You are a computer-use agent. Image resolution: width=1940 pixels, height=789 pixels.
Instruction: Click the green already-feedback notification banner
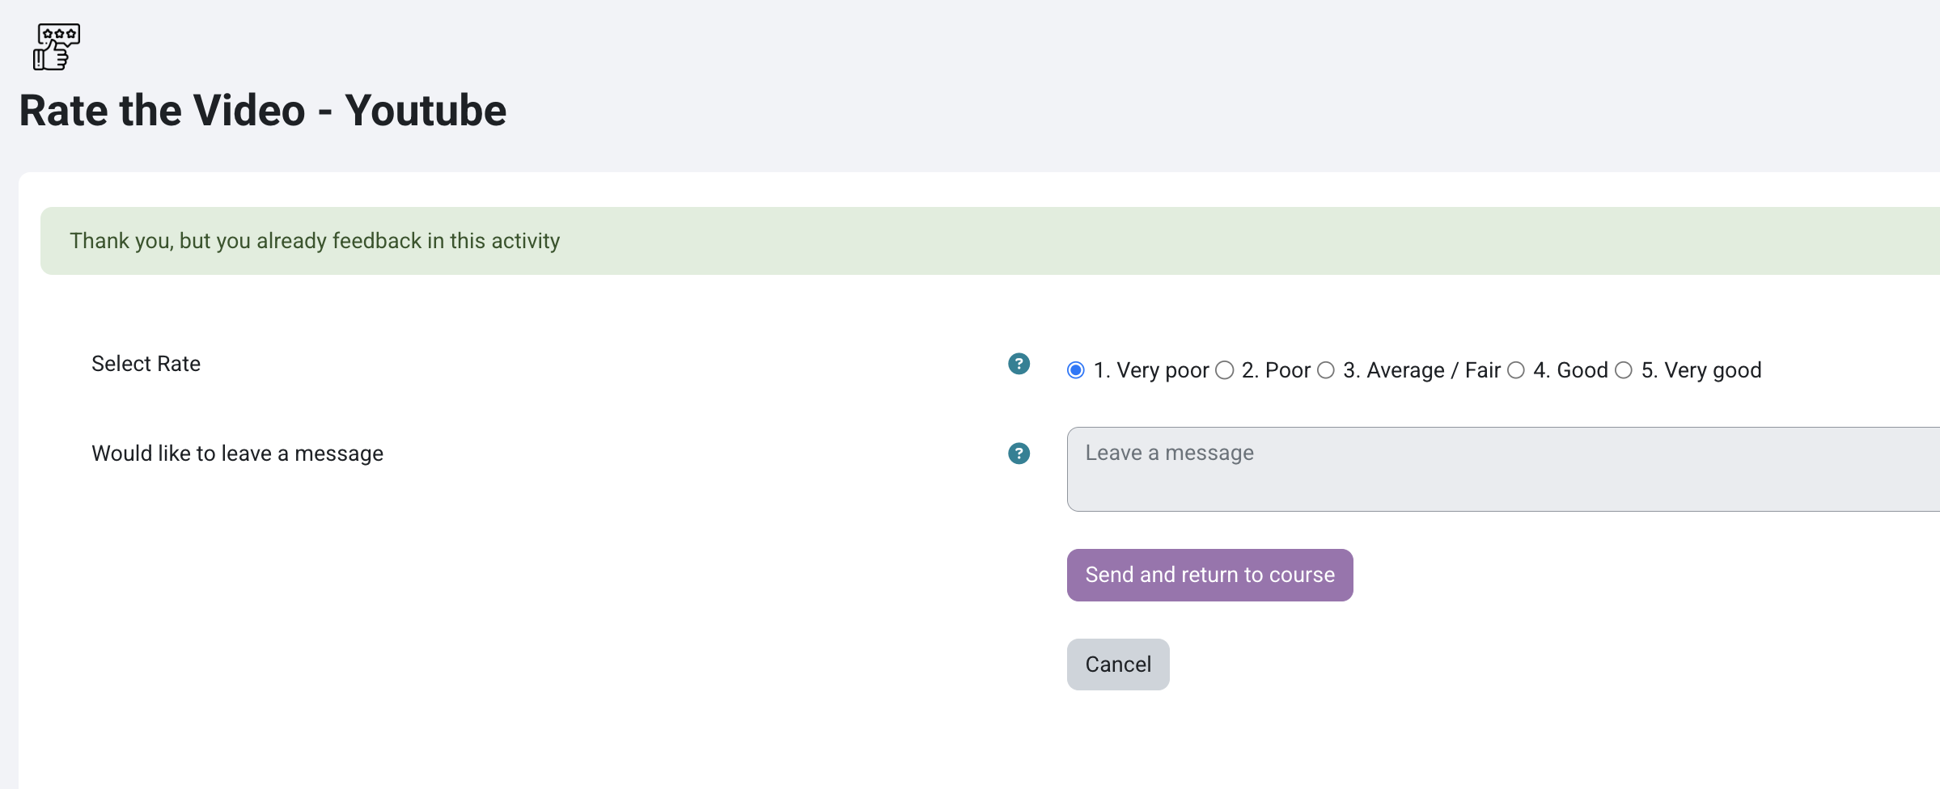pos(971,241)
